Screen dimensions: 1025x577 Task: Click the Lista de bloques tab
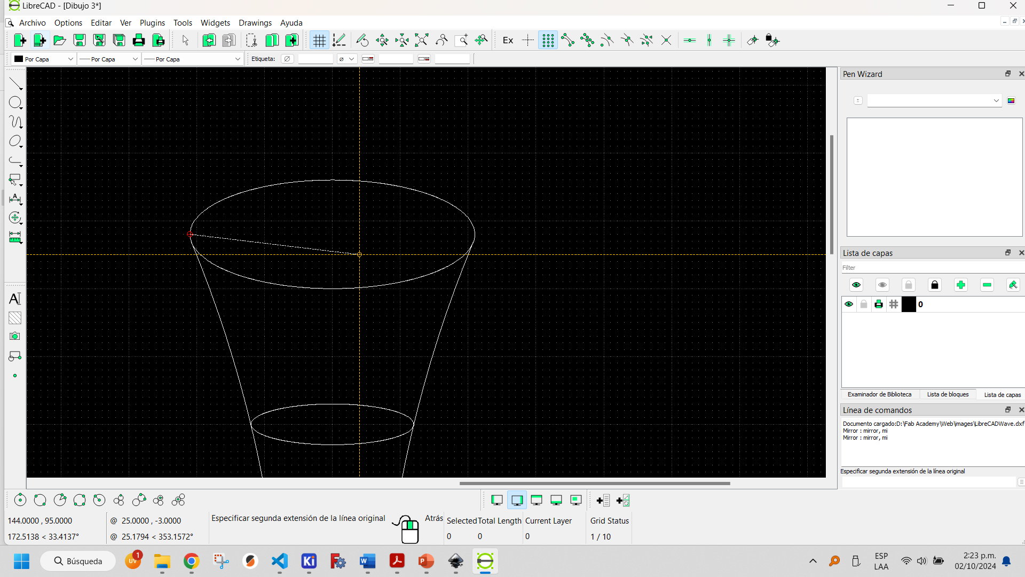coord(948,394)
